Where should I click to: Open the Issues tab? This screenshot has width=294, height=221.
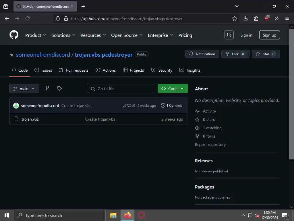click(43, 70)
